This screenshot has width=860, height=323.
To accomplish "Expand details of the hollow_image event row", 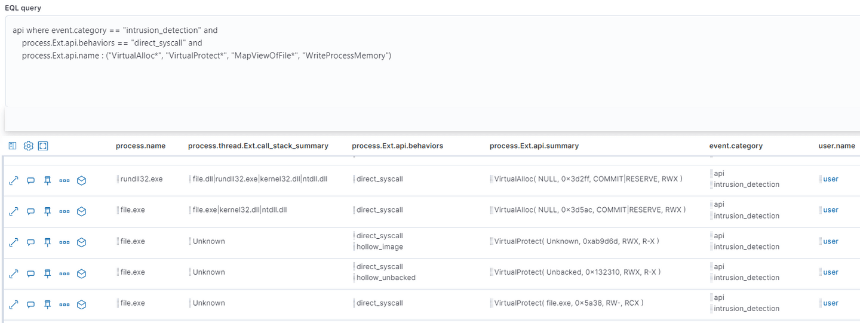I will click(x=14, y=242).
